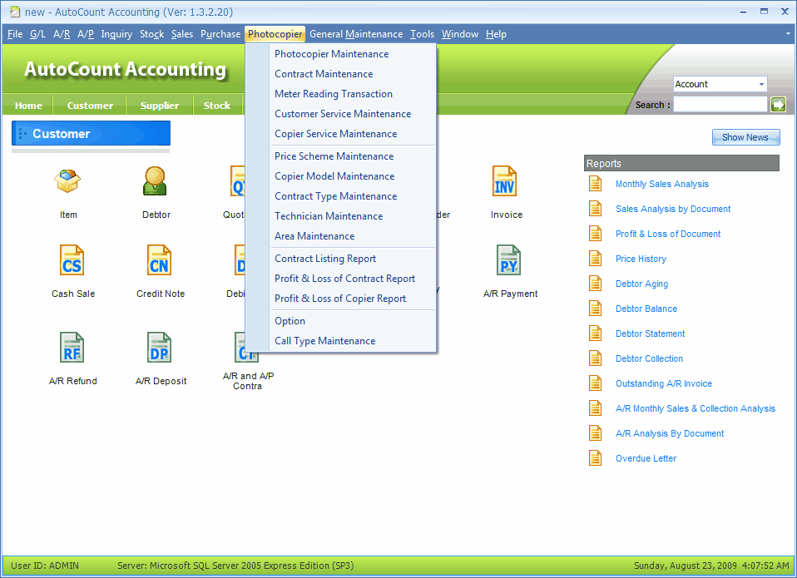Open the Stock menu
The height and width of the screenshot is (578, 797).
pyautogui.click(x=151, y=34)
